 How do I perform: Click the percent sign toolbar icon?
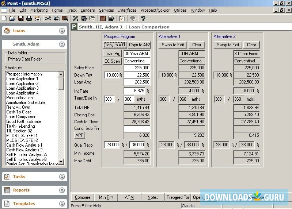(x=76, y=18)
